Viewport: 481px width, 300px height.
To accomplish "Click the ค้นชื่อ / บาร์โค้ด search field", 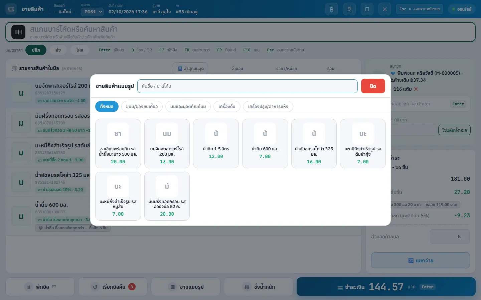I will (248, 86).
